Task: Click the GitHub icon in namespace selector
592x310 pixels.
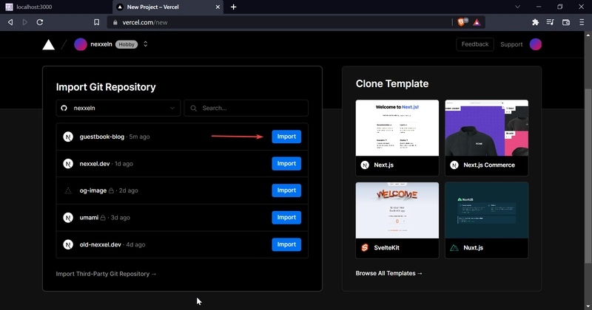Action: click(x=64, y=108)
